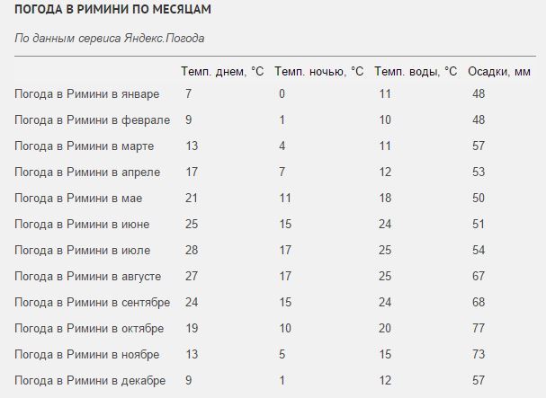Click the 'Темп. ночью, °C' column header

(318, 71)
